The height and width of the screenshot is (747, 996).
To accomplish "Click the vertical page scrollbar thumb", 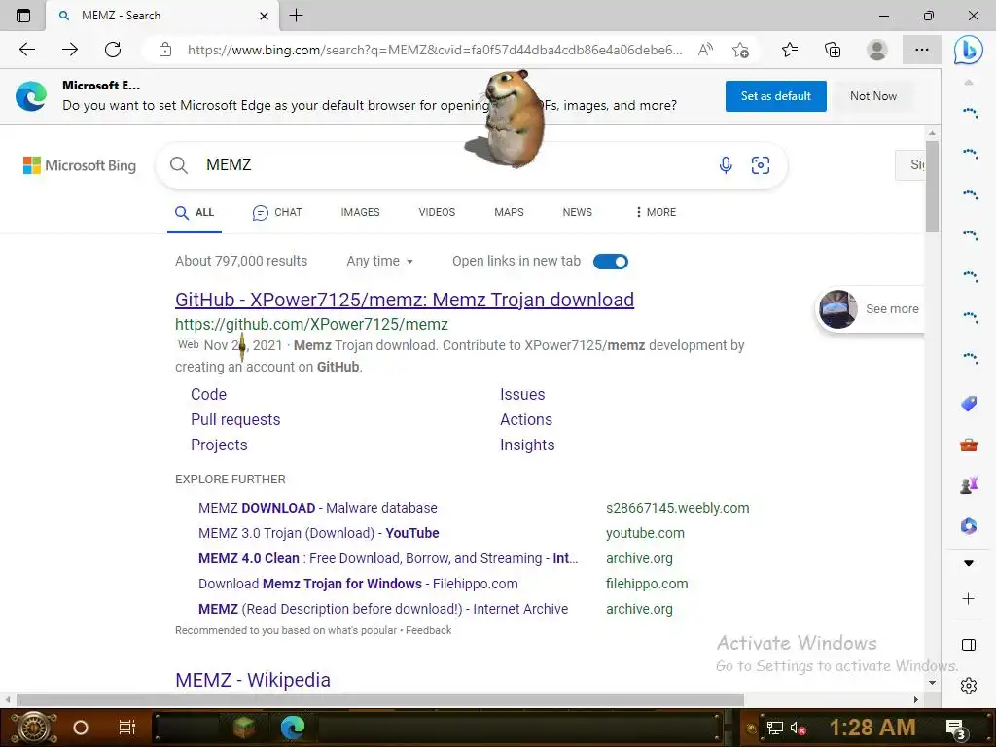I will coord(932,186).
